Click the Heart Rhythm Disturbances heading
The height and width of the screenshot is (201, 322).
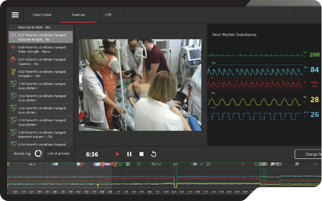pyautogui.click(x=235, y=35)
